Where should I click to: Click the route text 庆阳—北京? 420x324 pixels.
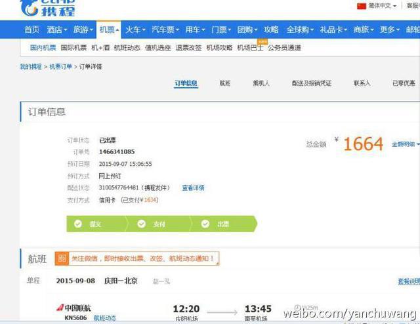coord(121,281)
